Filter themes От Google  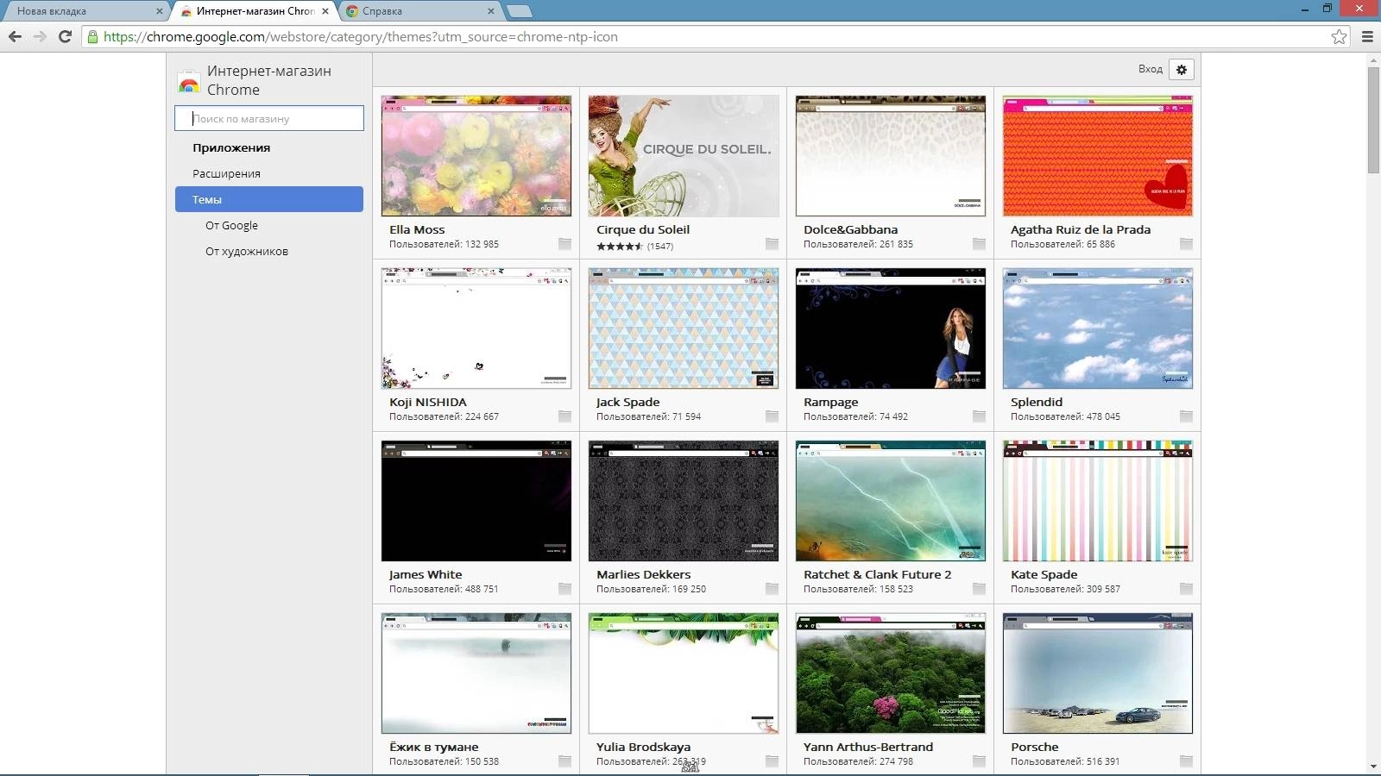[x=231, y=225]
